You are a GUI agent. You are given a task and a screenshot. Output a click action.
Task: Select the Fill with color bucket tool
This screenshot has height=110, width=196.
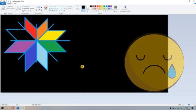click(x=39, y=7)
